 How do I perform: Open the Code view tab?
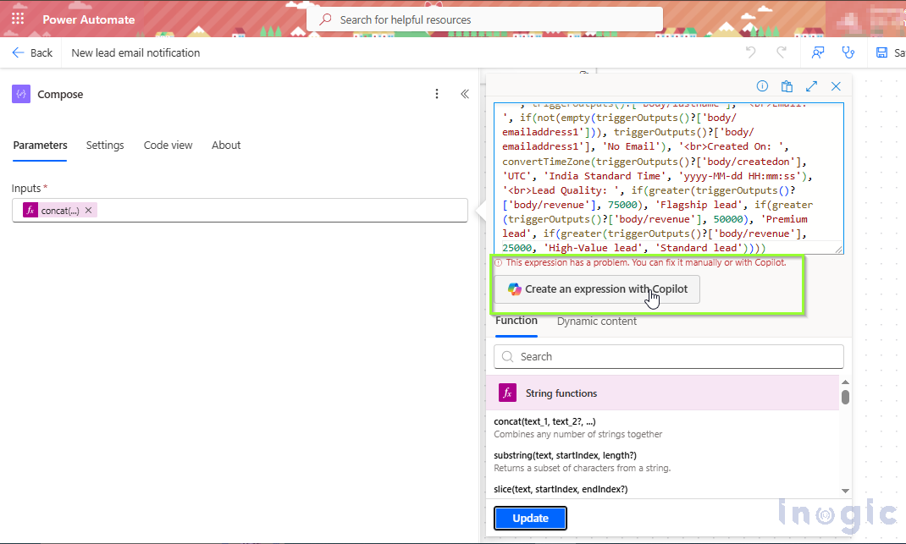point(168,146)
